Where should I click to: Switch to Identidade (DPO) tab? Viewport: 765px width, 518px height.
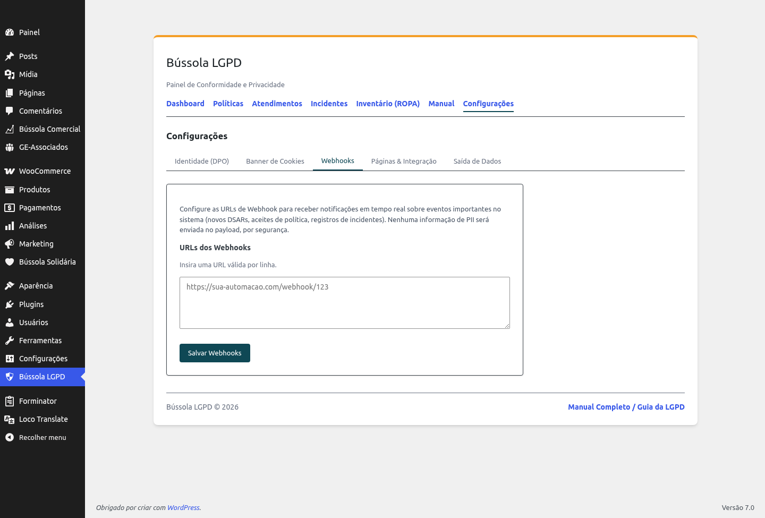coord(202,161)
